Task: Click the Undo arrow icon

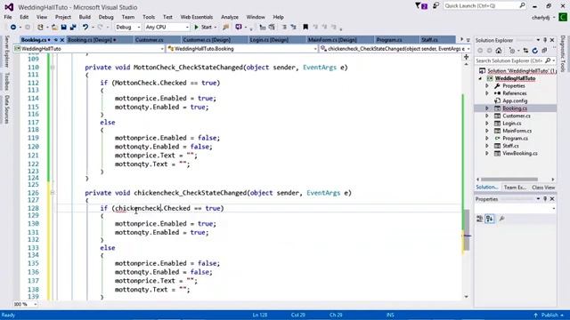Action: point(85,28)
